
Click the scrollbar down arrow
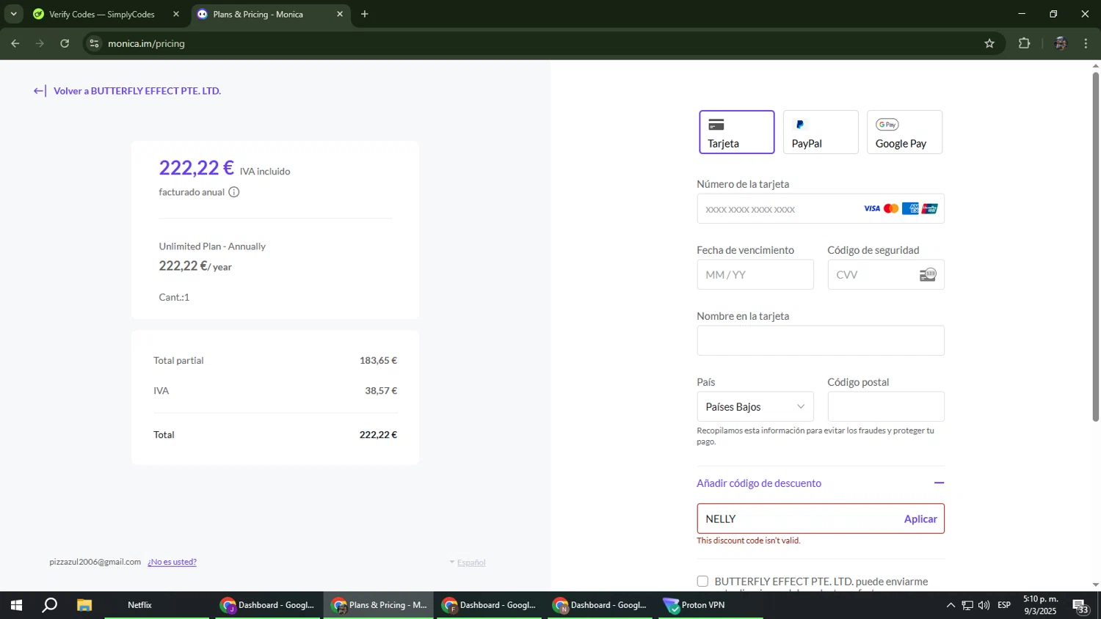(1095, 585)
